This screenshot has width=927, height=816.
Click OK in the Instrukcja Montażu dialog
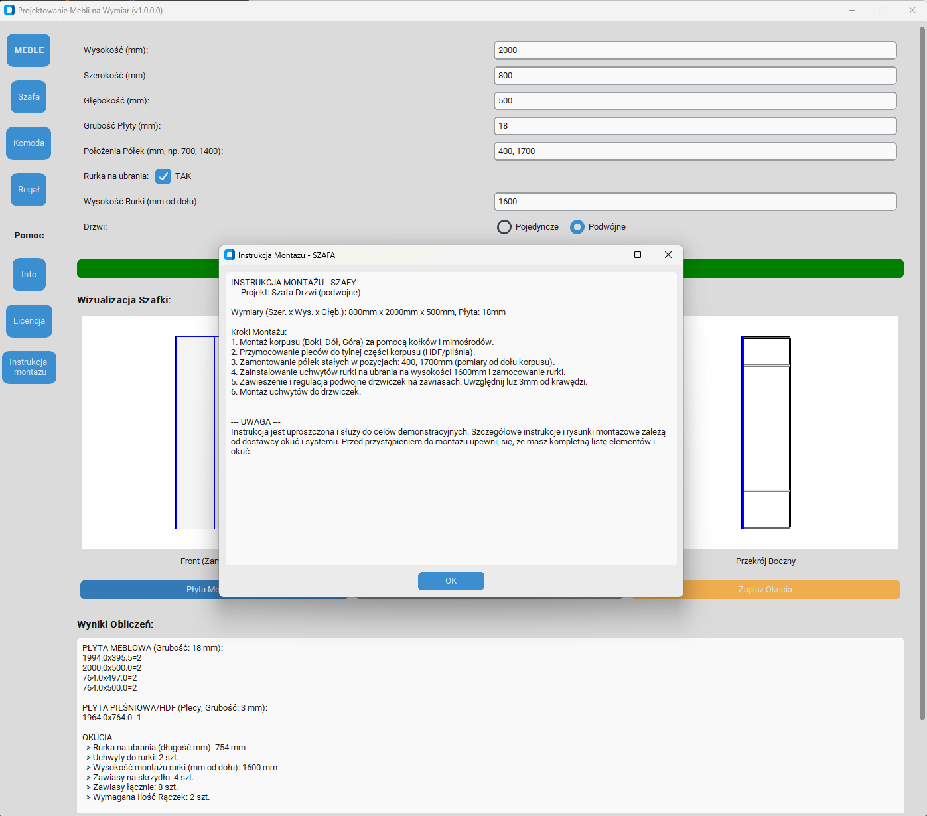click(451, 581)
